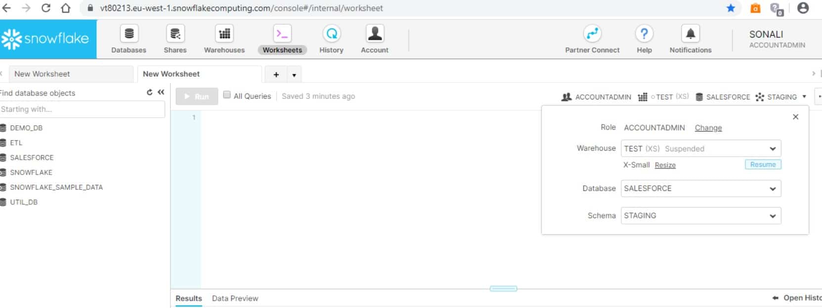Go to Warehouses via its icon

click(224, 34)
